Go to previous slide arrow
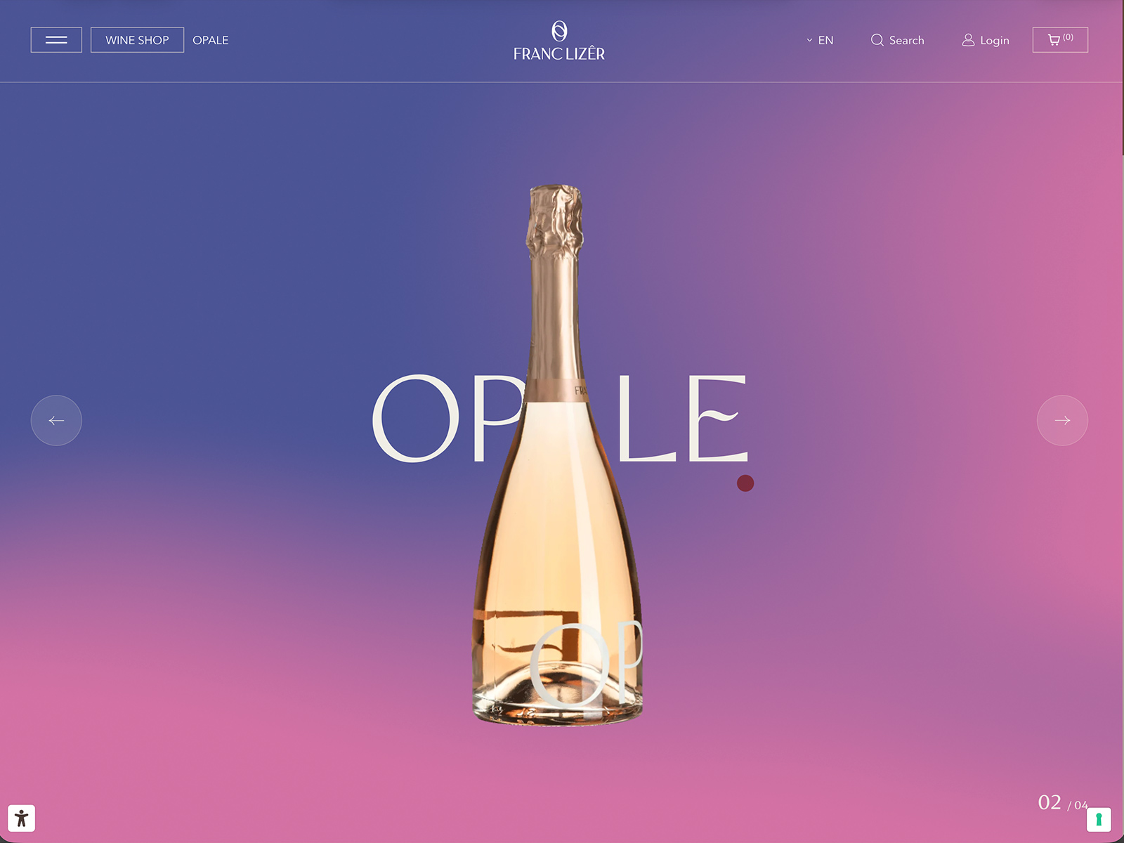 [x=56, y=420]
